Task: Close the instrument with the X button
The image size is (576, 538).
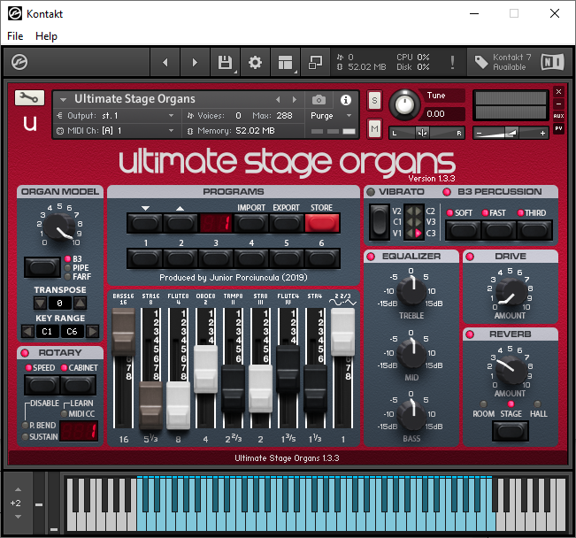Action: tap(558, 91)
